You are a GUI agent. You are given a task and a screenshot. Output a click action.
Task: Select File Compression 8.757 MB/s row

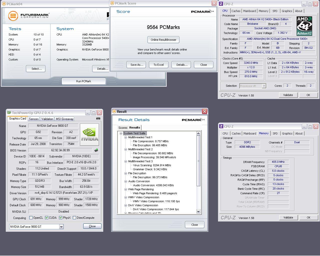click(151, 141)
